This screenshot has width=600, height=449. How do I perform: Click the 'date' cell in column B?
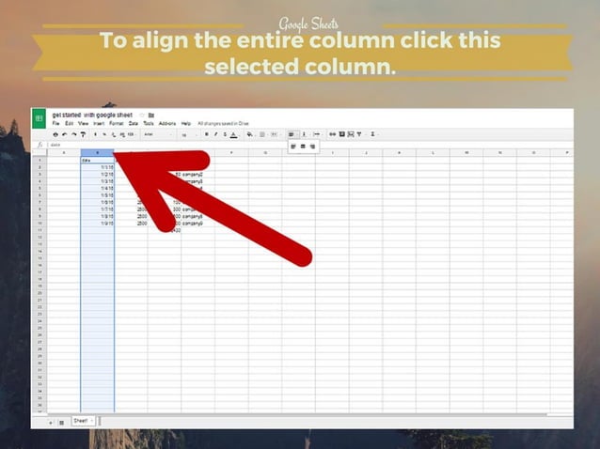(97, 161)
